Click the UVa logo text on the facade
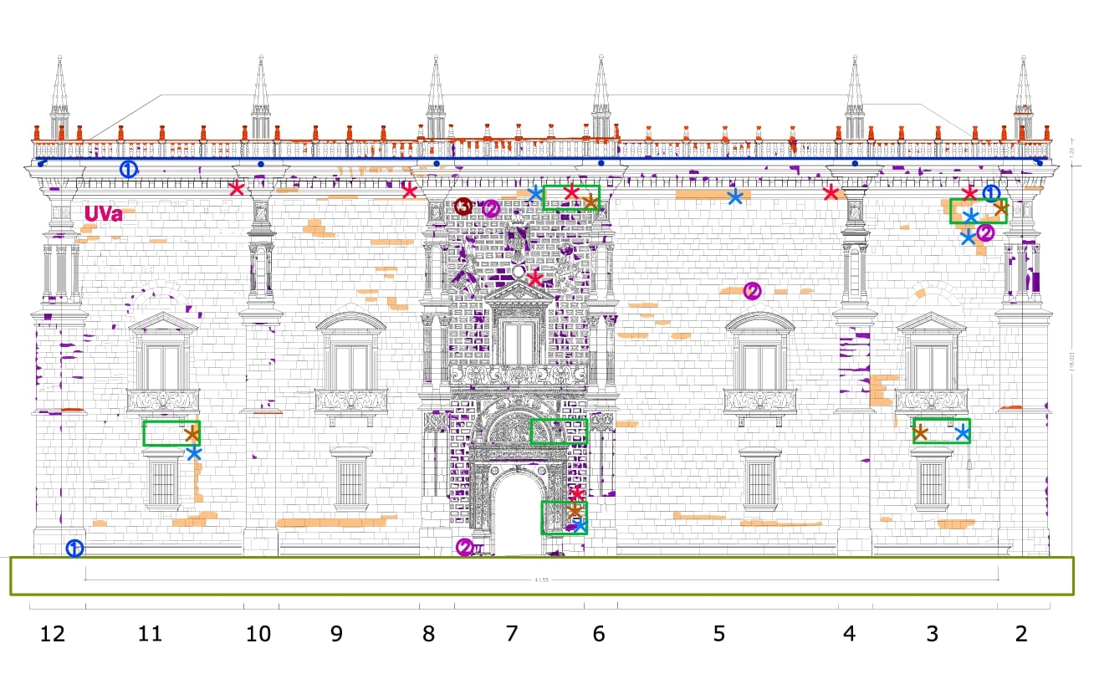This screenshot has height=679, width=1094. (103, 213)
